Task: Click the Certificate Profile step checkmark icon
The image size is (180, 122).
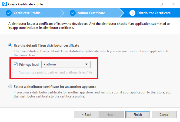Action: click(8, 13)
